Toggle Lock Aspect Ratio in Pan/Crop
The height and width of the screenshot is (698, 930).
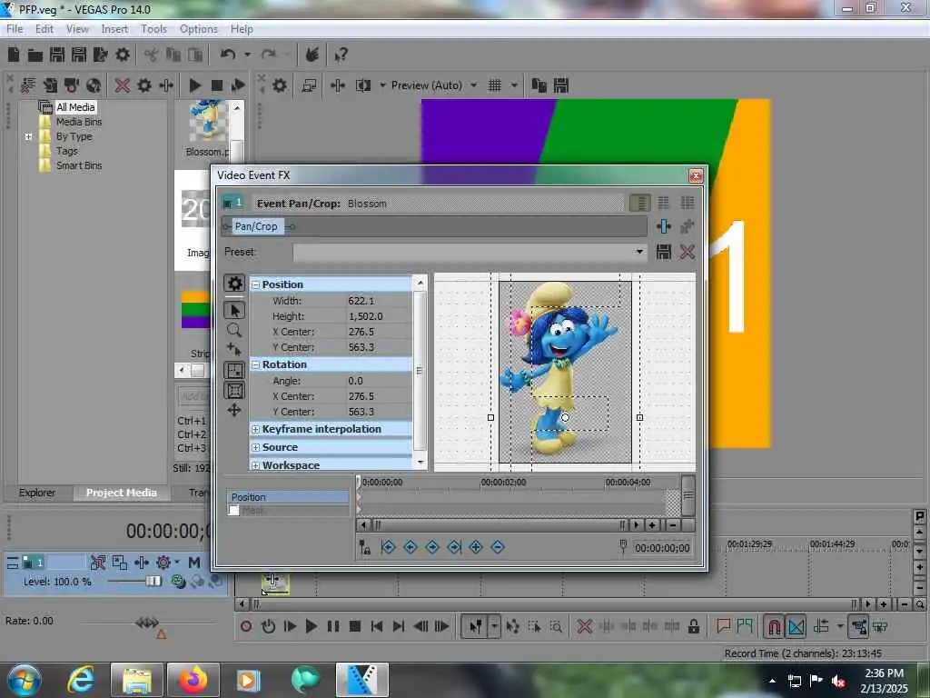pos(234,371)
